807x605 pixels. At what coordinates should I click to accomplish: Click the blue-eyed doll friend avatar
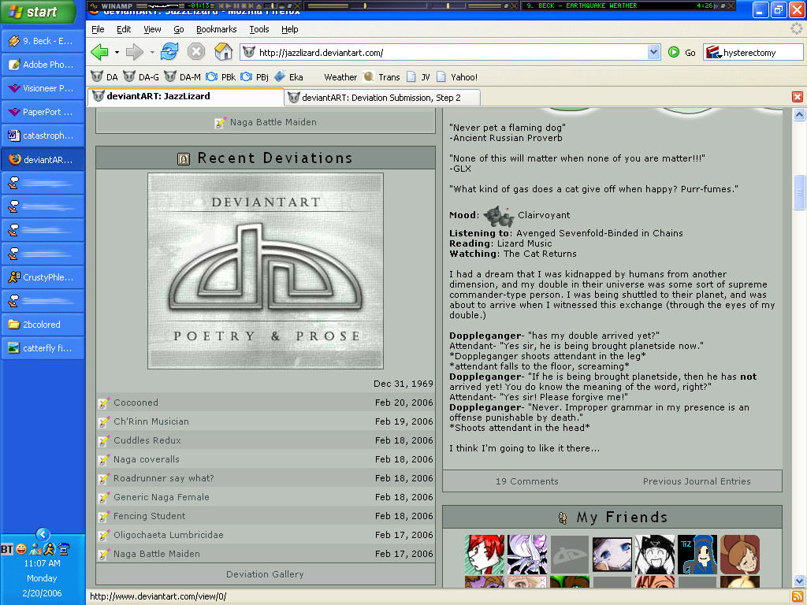pyautogui.click(x=612, y=555)
